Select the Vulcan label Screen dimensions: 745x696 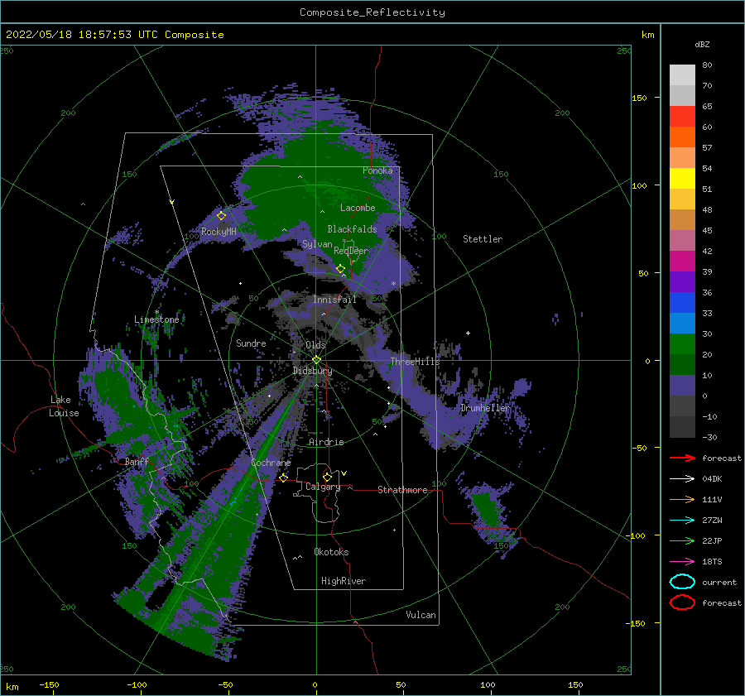coord(421,615)
